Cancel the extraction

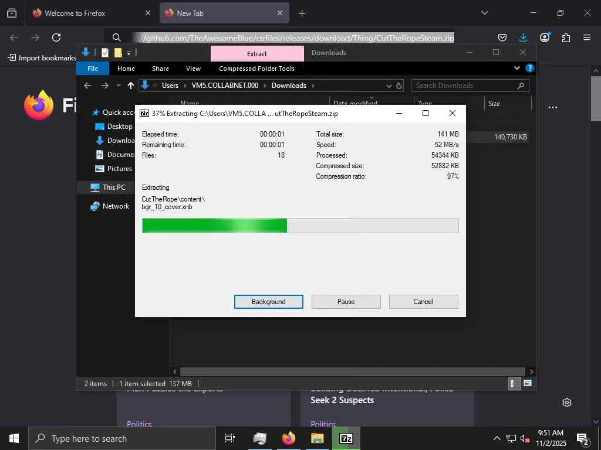(423, 302)
